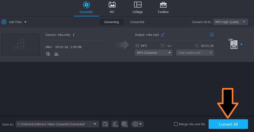The image size is (254, 132).
Task: Click the source info icon next to mka.mka
Action: (74, 35)
